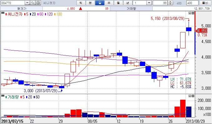Click the orange 180-day MA legend
Viewport: 212px width, 124px height.
coord(58,14)
